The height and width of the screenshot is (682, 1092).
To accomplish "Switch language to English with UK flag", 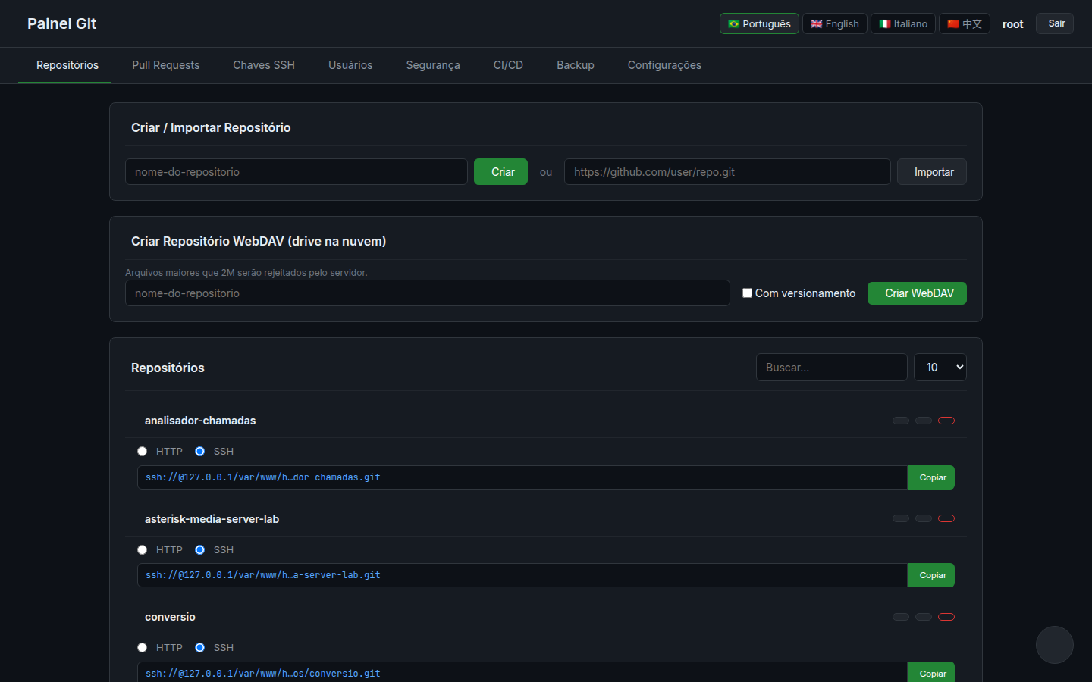I will coord(834,23).
